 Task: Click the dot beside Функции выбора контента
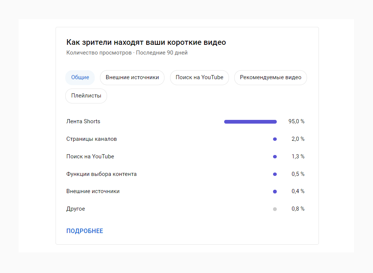[x=275, y=174]
